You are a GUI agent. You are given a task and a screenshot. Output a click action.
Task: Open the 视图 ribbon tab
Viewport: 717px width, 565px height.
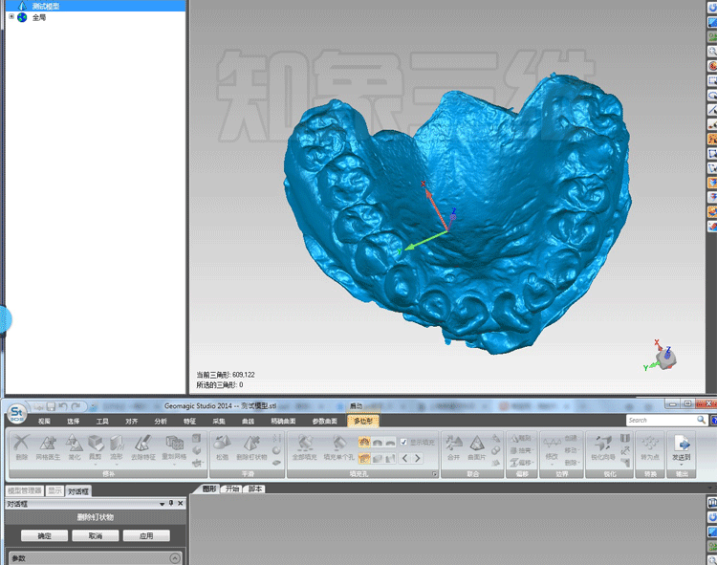[44, 421]
